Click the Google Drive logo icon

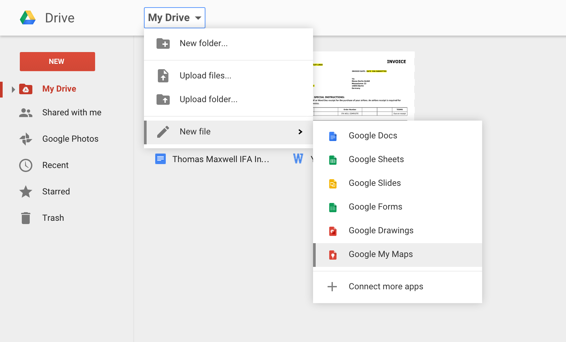point(28,18)
